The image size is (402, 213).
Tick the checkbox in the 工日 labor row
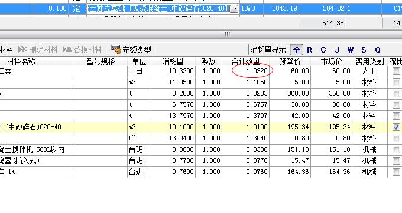coord(396,71)
